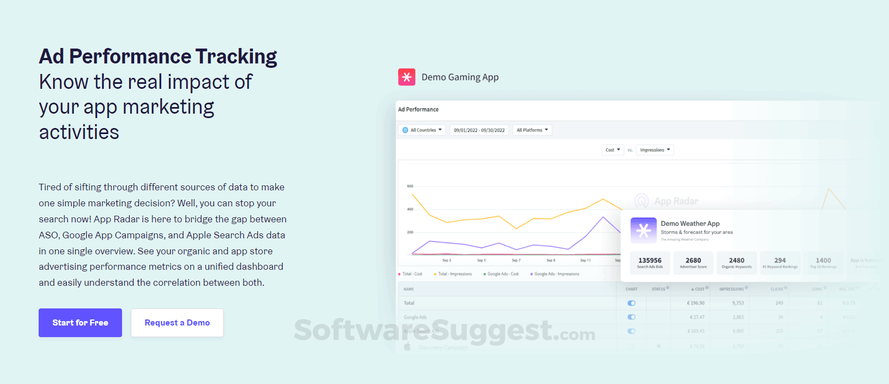Click the 135956 Search Ads Bids card
The height and width of the screenshot is (384, 889).
pyautogui.click(x=650, y=263)
